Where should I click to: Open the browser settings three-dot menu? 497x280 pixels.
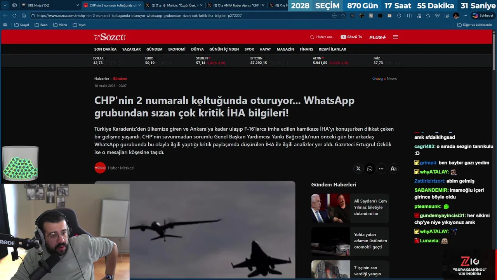pyautogui.click(x=465, y=16)
